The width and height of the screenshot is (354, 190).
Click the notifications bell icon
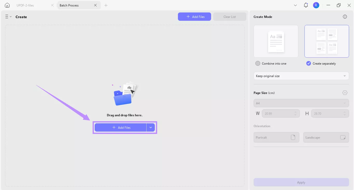click(306, 5)
